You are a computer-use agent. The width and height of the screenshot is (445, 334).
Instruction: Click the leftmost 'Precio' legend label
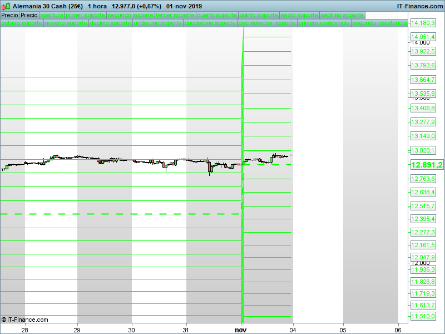click(x=9, y=15)
